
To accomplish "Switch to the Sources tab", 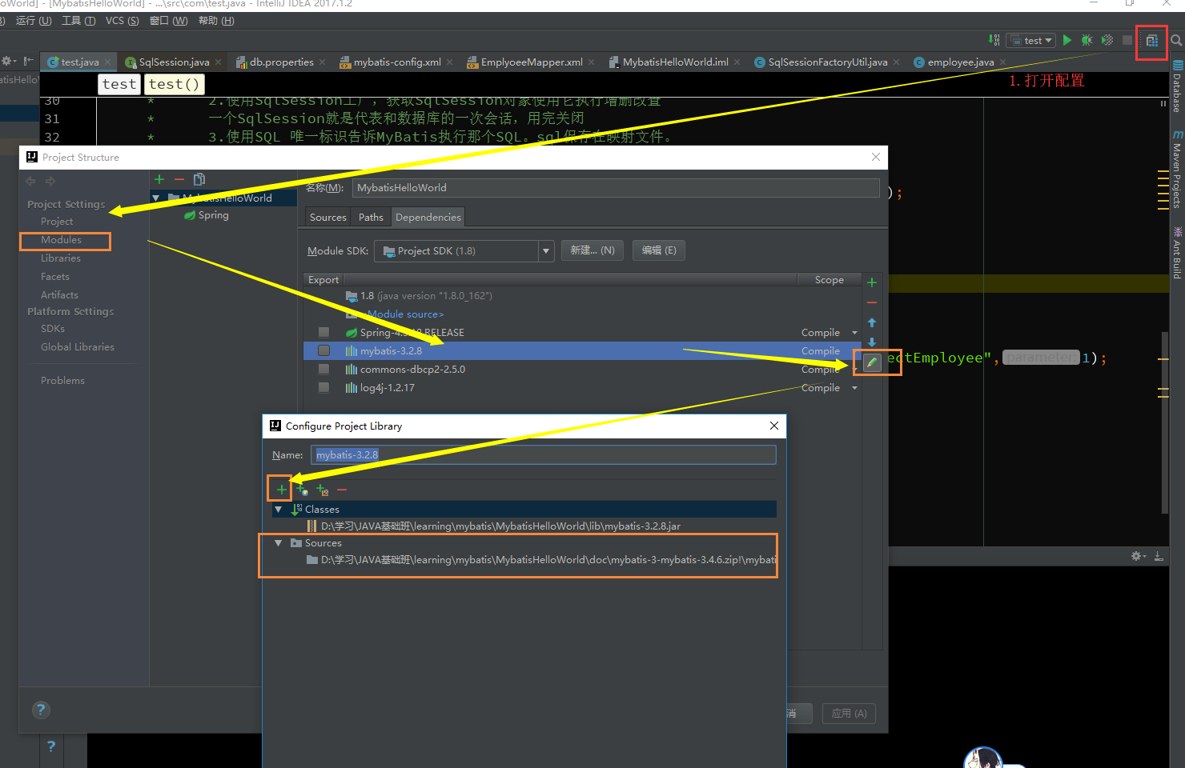I will 328,218.
